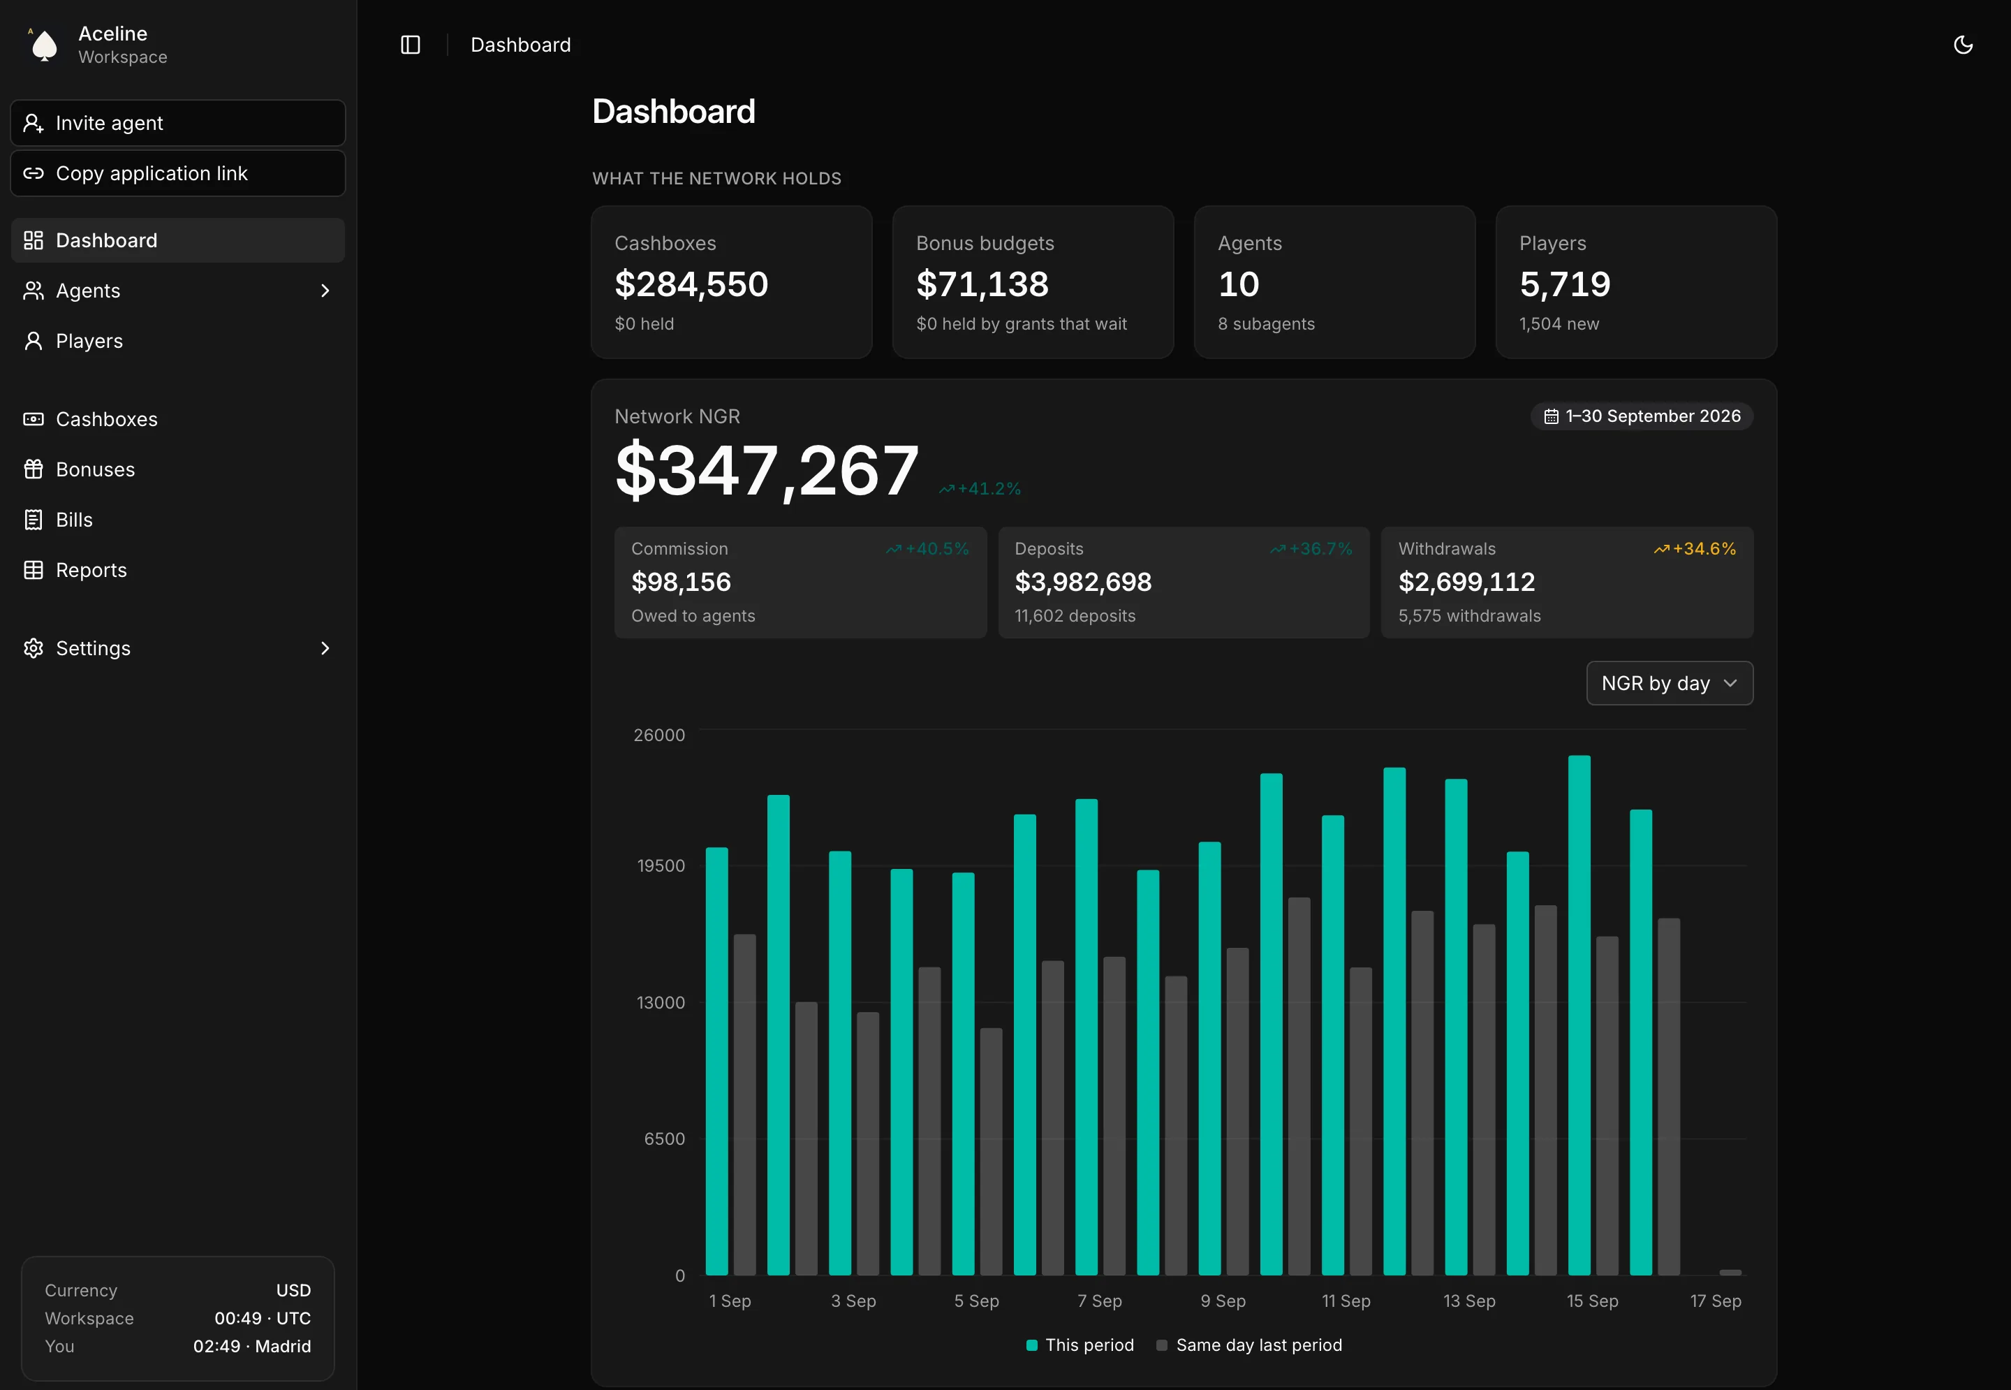The image size is (2011, 1390).
Task: Open the Bonus budgets $71,138 card
Action: [x=1033, y=282]
